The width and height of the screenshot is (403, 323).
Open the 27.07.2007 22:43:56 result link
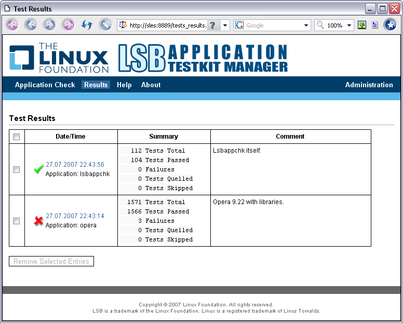point(75,165)
